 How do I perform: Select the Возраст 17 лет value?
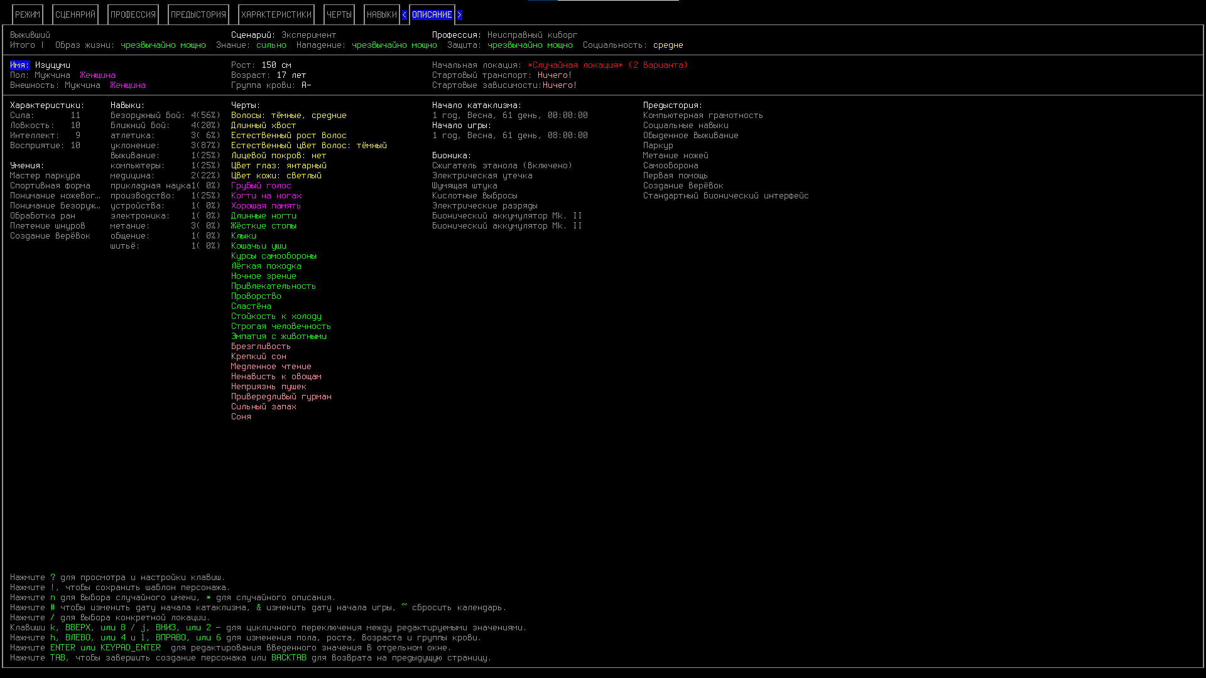tap(291, 75)
